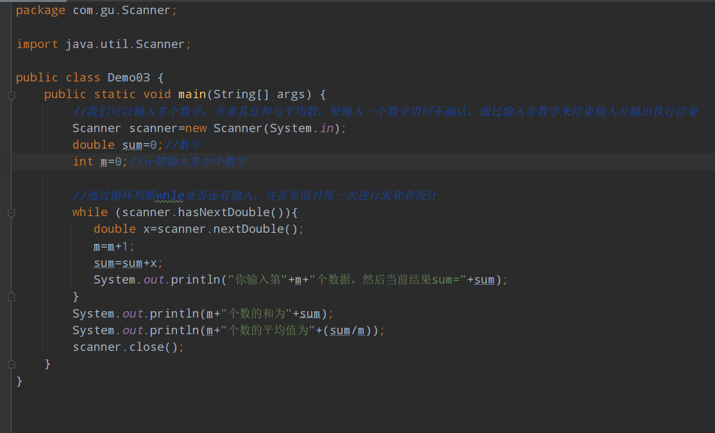Collapse the main method fold marker

point(11,95)
